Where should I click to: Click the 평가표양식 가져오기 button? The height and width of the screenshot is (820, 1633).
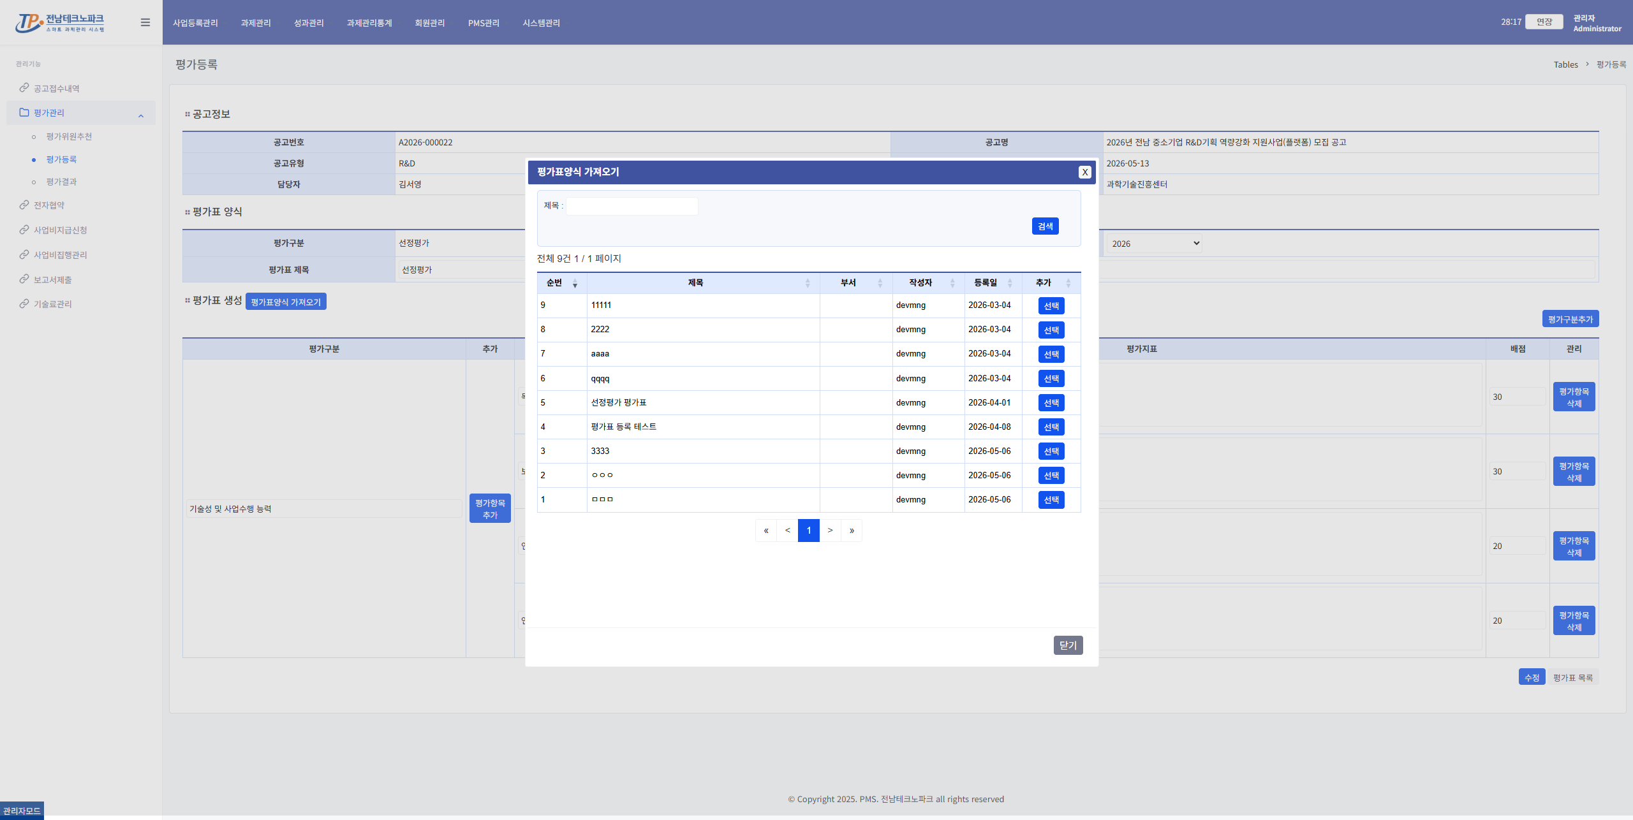(286, 302)
